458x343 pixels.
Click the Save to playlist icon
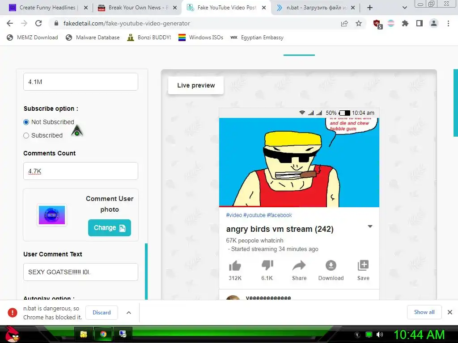(363, 265)
